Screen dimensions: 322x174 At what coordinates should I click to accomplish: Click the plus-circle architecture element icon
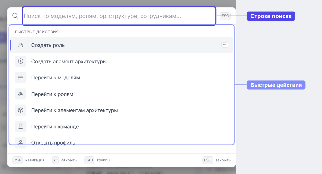(21, 61)
